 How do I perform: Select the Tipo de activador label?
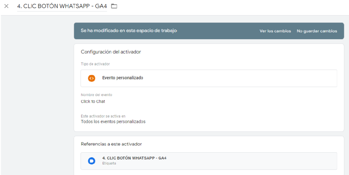[x=95, y=64]
